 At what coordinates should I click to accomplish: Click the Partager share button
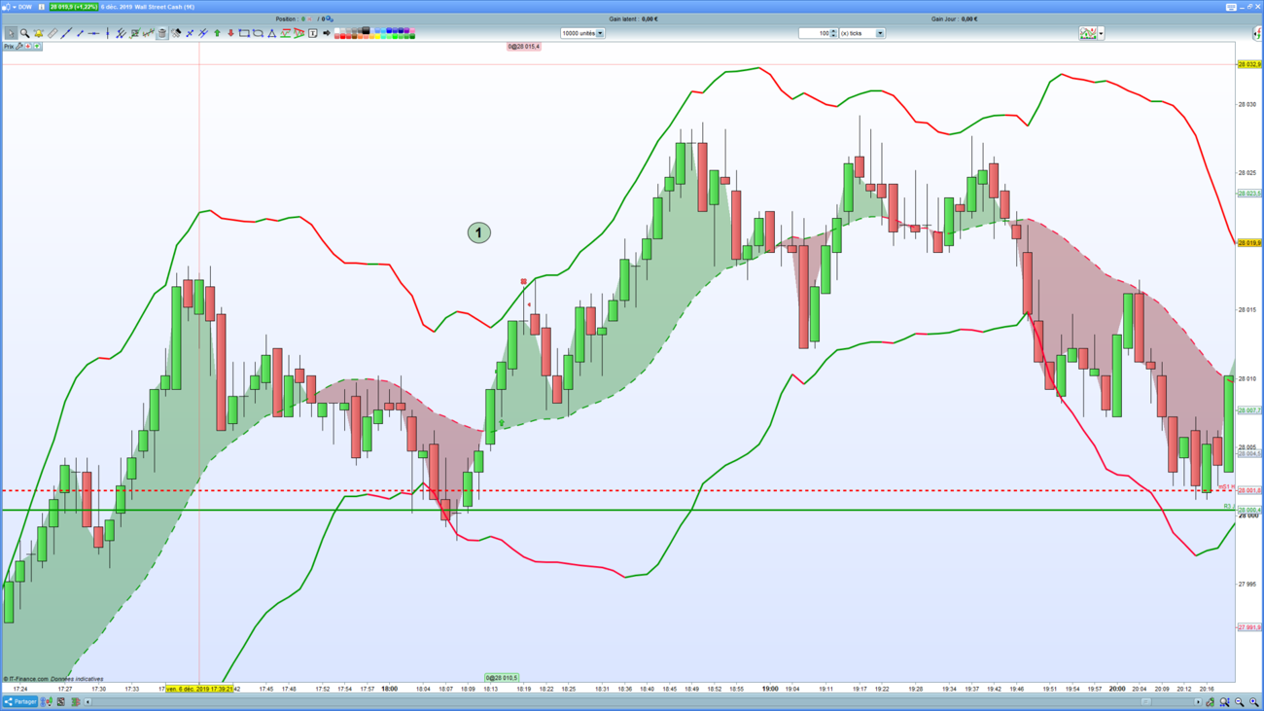[19, 701]
